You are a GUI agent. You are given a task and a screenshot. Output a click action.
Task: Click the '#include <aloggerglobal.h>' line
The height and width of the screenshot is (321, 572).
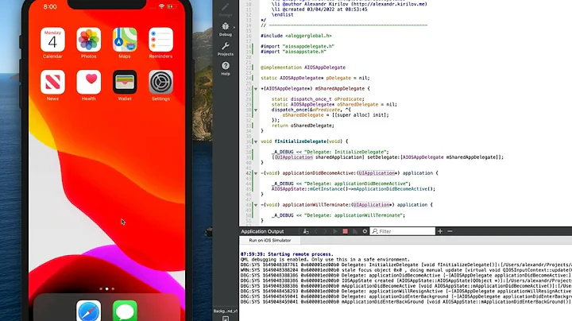pos(296,36)
